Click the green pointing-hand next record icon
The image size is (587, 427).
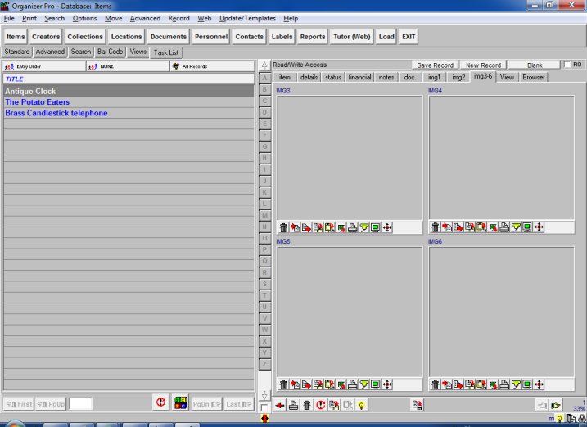[556, 405]
